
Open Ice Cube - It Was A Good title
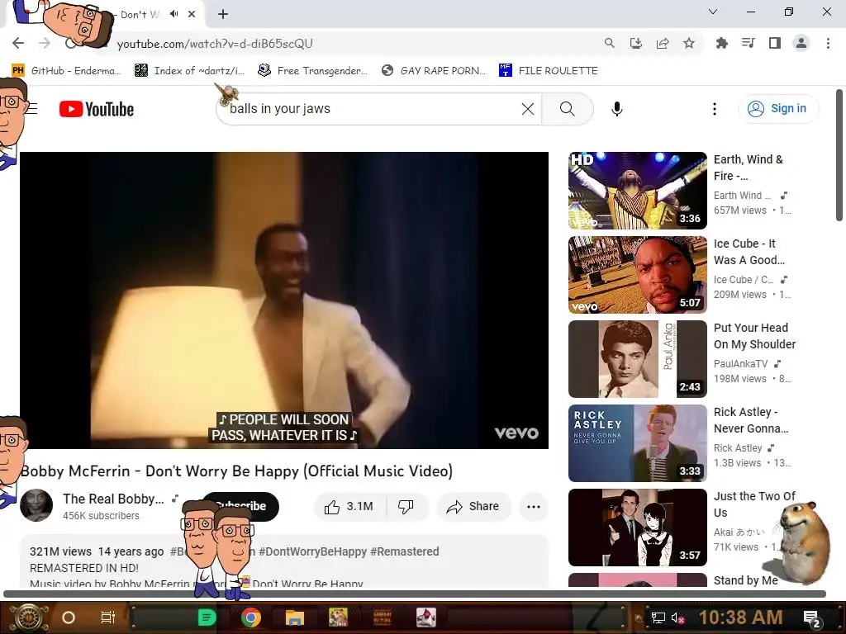click(x=749, y=252)
